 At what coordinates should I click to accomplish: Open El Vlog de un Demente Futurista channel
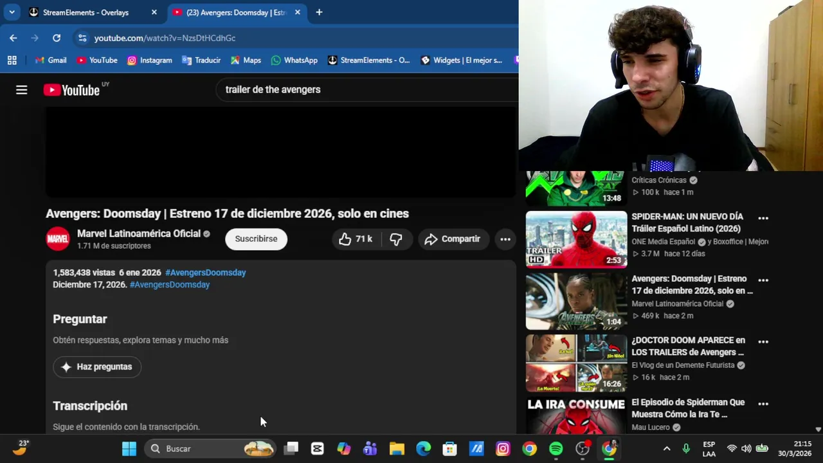pyautogui.click(x=683, y=365)
